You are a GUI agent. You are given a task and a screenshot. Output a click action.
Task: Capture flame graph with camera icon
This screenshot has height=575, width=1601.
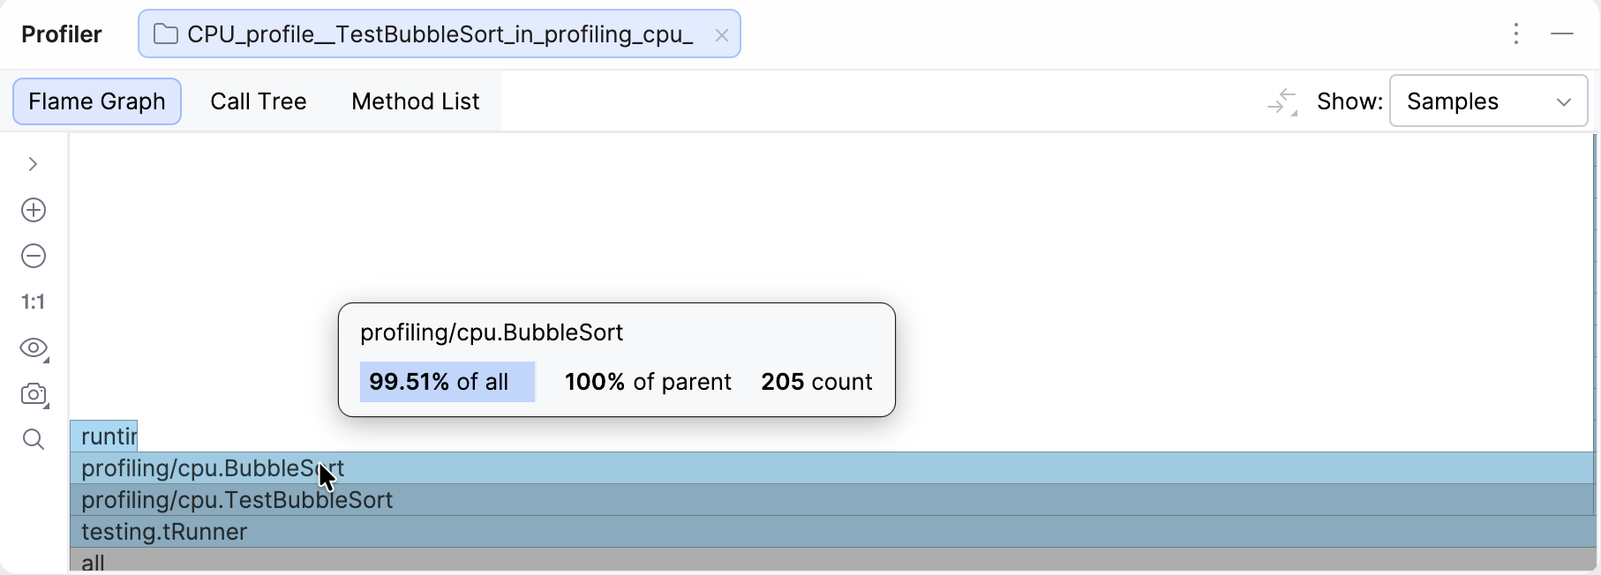34,394
